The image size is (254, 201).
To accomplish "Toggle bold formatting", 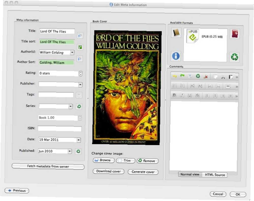I will coord(174,95).
